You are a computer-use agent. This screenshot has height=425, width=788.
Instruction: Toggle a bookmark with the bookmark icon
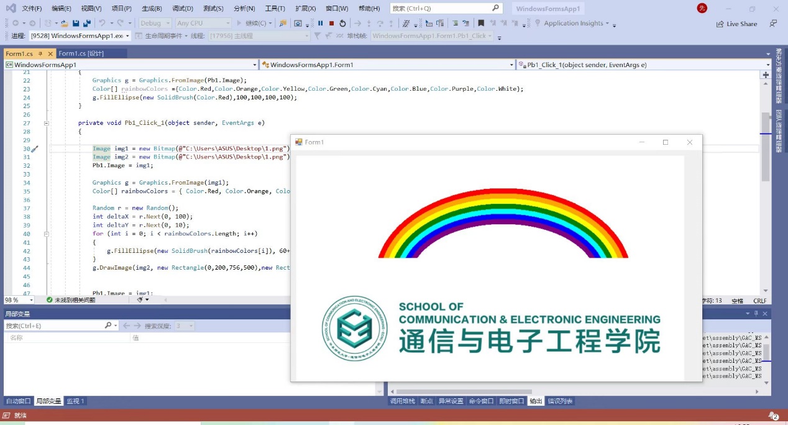point(481,23)
